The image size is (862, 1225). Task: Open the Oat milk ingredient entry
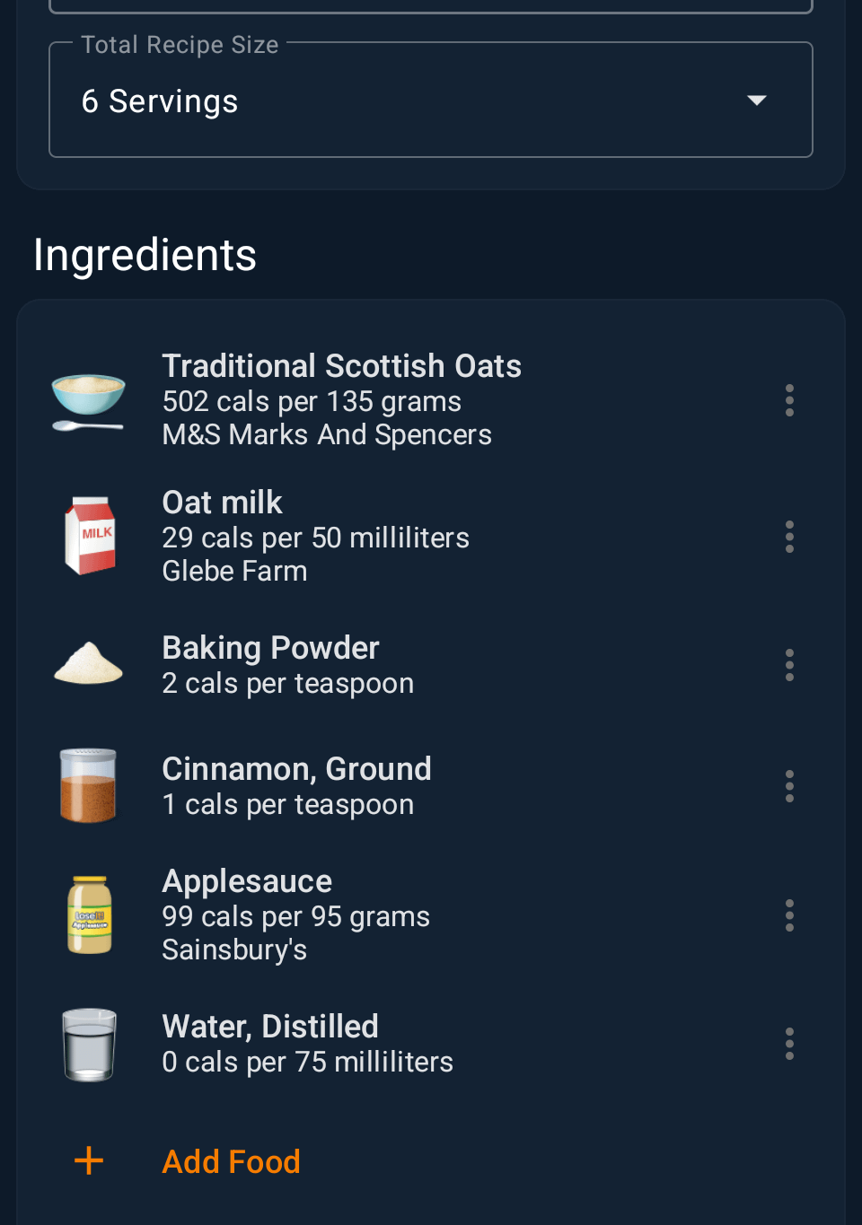(222, 503)
